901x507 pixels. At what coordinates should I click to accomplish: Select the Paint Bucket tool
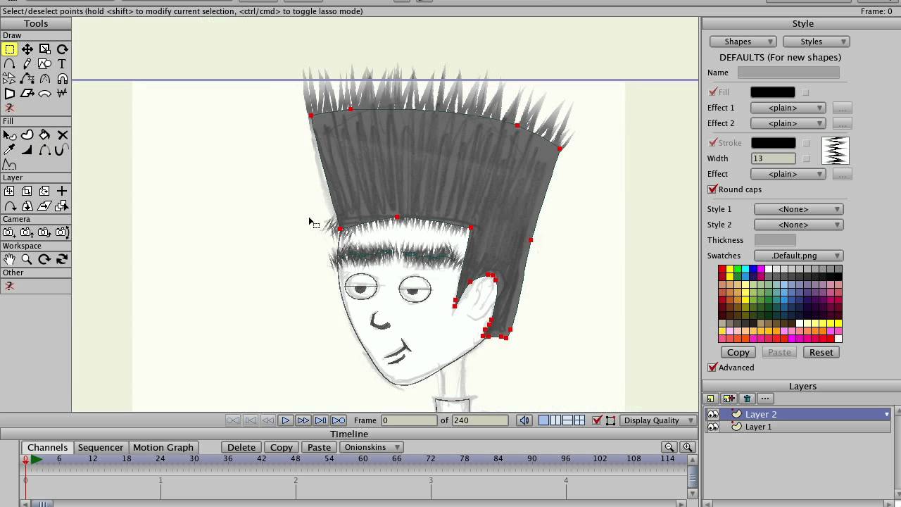(44, 134)
